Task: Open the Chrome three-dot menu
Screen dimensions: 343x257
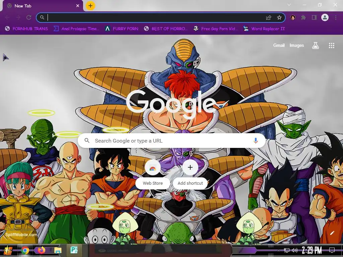Action: pos(336,17)
